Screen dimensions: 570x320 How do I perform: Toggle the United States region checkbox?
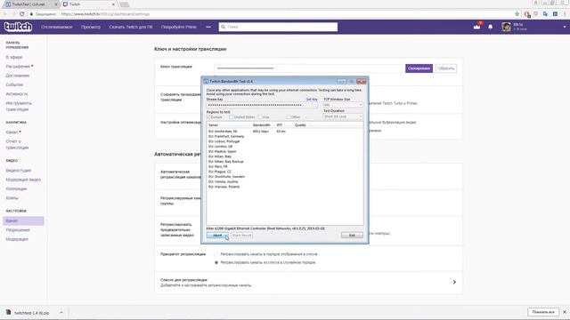click(231, 117)
